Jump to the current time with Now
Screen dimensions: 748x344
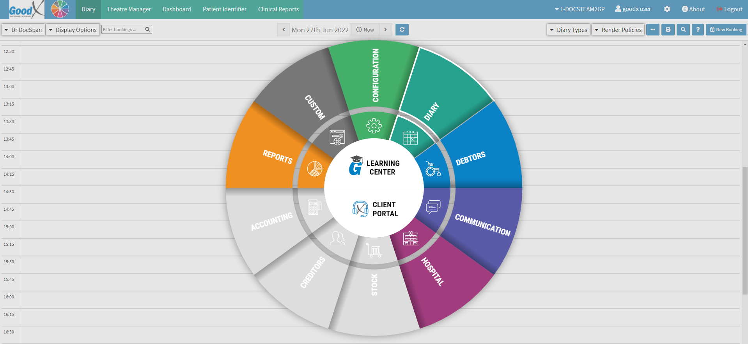click(365, 30)
